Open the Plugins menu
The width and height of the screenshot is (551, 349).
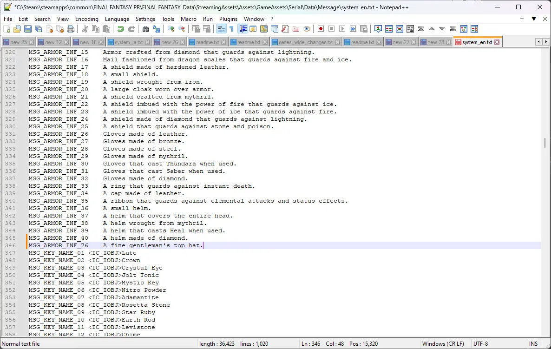229,19
